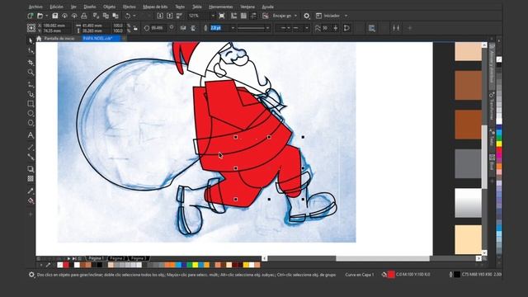The width and height of the screenshot is (528, 297).
Task: Open the zoom level dropdown
Action: point(213,16)
